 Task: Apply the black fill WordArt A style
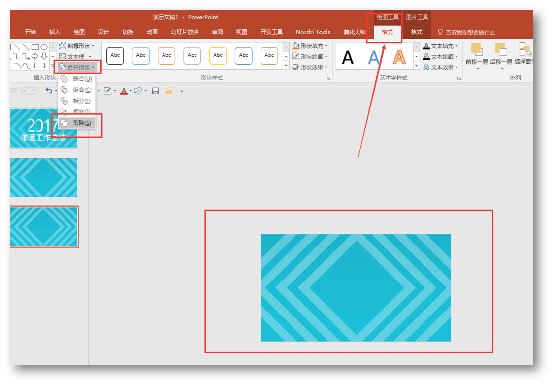[x=348, y=57]
